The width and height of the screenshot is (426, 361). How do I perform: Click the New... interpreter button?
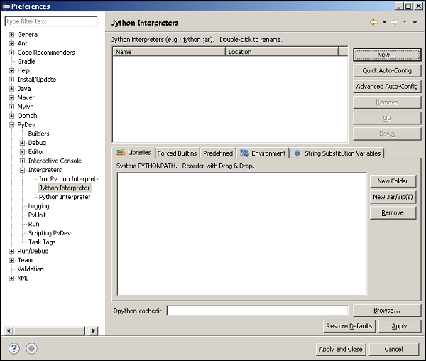tap(386, 55)
